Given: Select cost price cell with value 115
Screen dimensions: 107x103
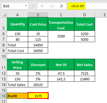Looking at the screenshot, I should pos(38,39).
